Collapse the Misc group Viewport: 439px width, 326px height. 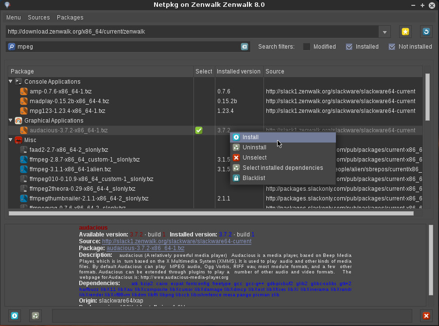click(x=11, y=140)
